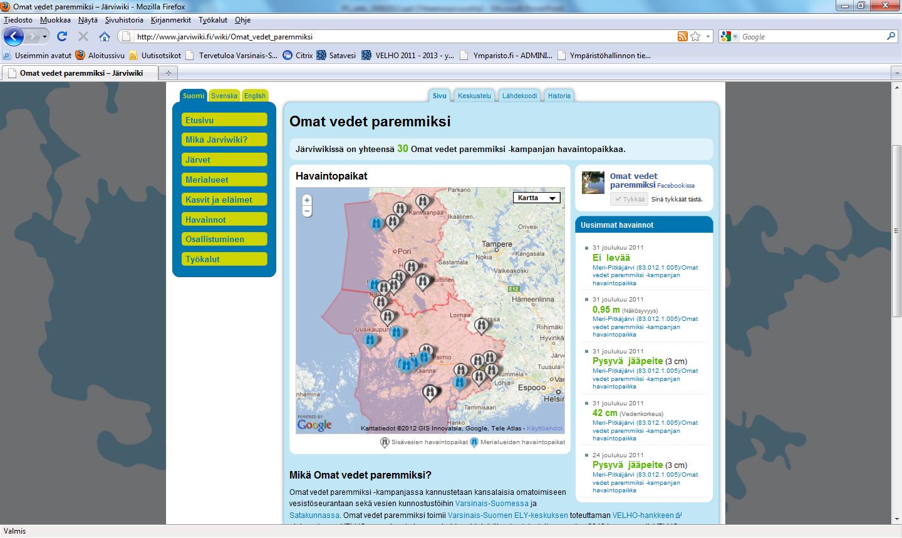Viewport: 902px width, 538px height.
Task: Click the forward navigation arrow
Action: point(33,37)
